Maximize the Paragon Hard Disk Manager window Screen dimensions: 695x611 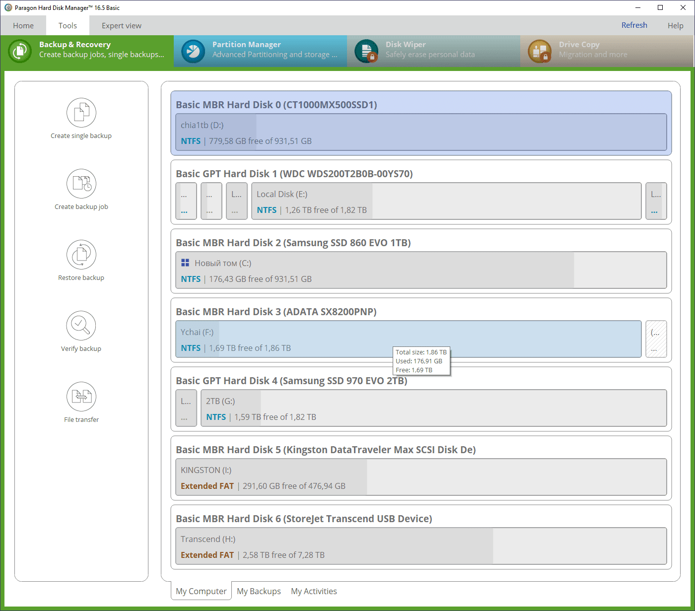660,7
